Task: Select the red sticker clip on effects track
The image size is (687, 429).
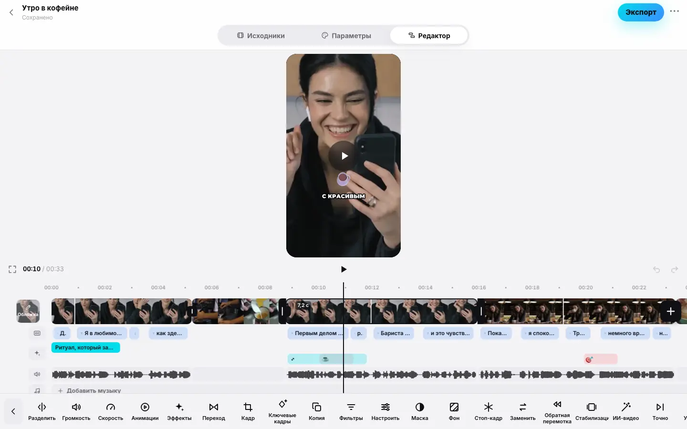Action: [601, 359]
